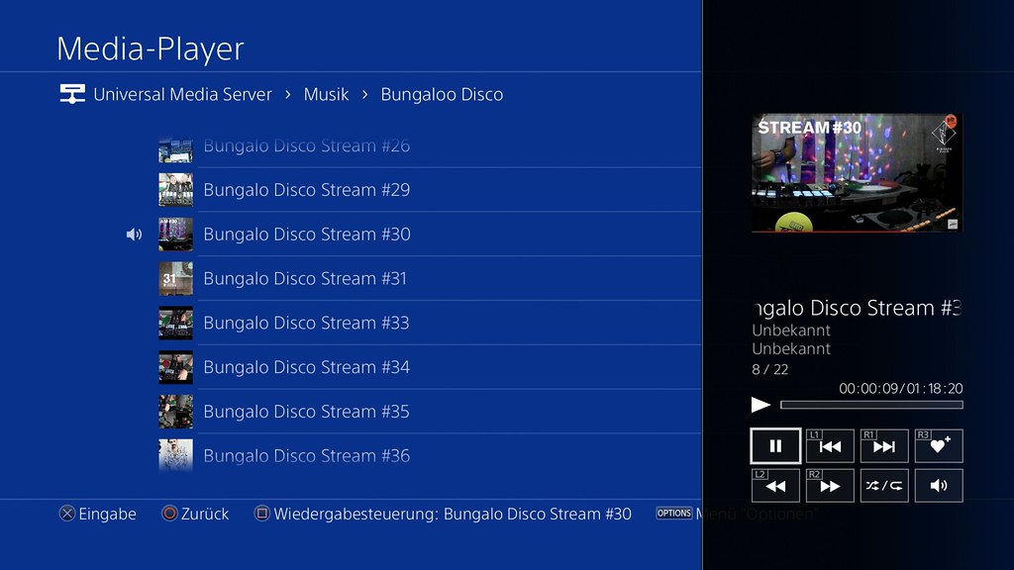
Task: Click the OPTIONS menu button hint
Action: click(x=673, y=514)
